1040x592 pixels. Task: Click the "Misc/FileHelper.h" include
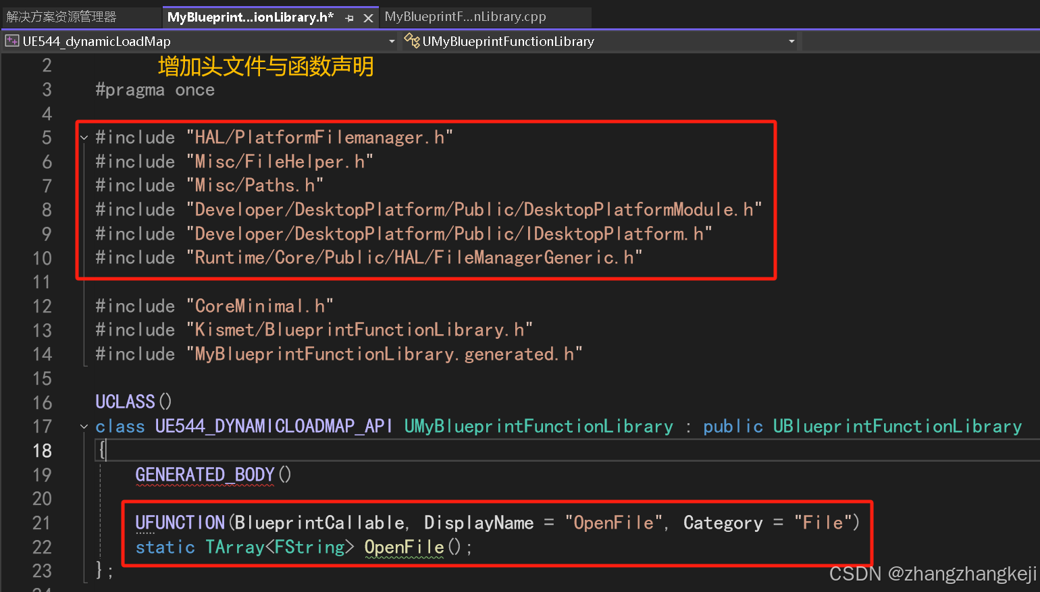tap(280, 162)
